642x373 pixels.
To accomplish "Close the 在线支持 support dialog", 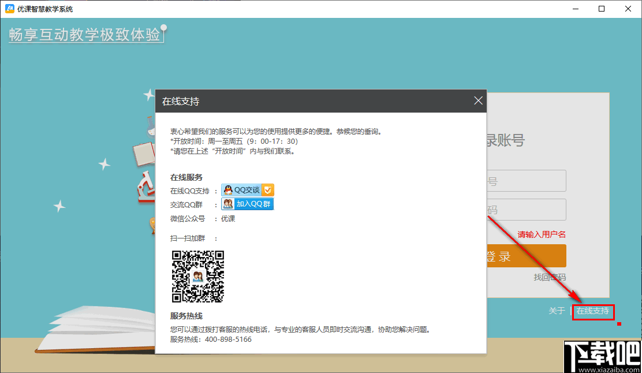I will coord(478,100).
